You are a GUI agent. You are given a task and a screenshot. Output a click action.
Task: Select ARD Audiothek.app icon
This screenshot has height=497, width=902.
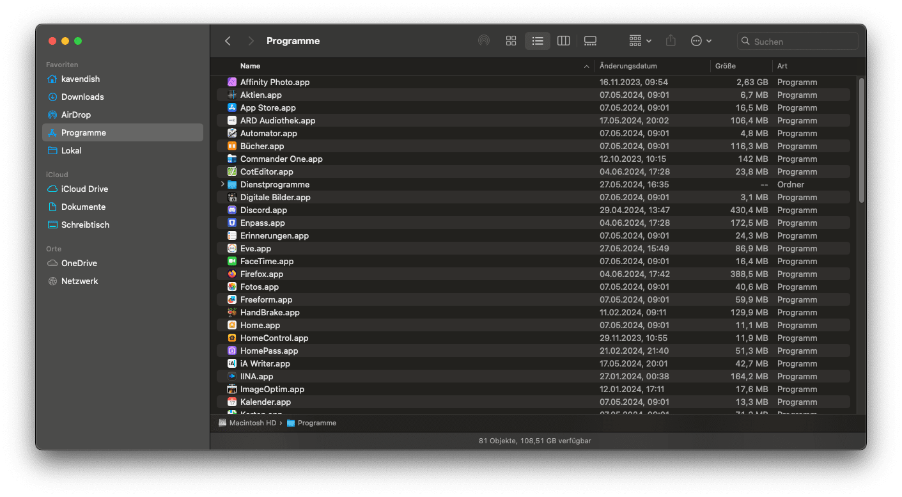point(232,120)
